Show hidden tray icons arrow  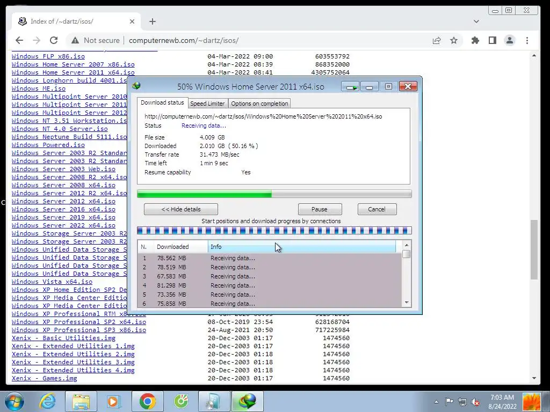[436, 402]
